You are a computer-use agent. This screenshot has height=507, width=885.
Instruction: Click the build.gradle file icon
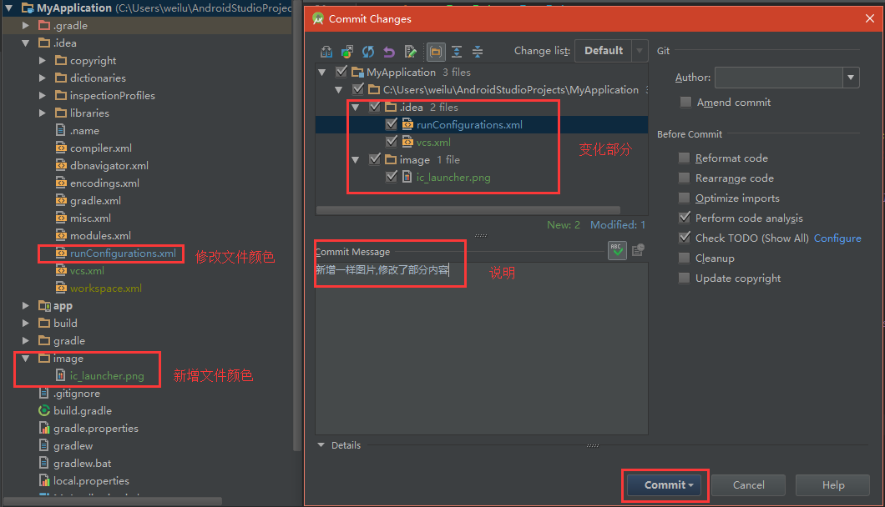44,410
